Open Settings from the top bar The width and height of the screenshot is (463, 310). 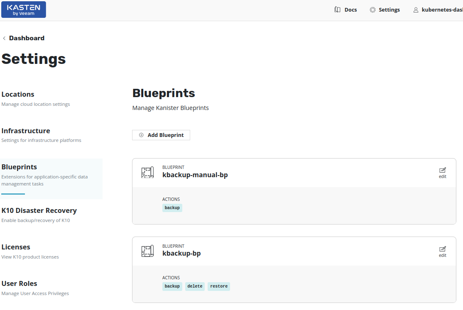point(385,10)
